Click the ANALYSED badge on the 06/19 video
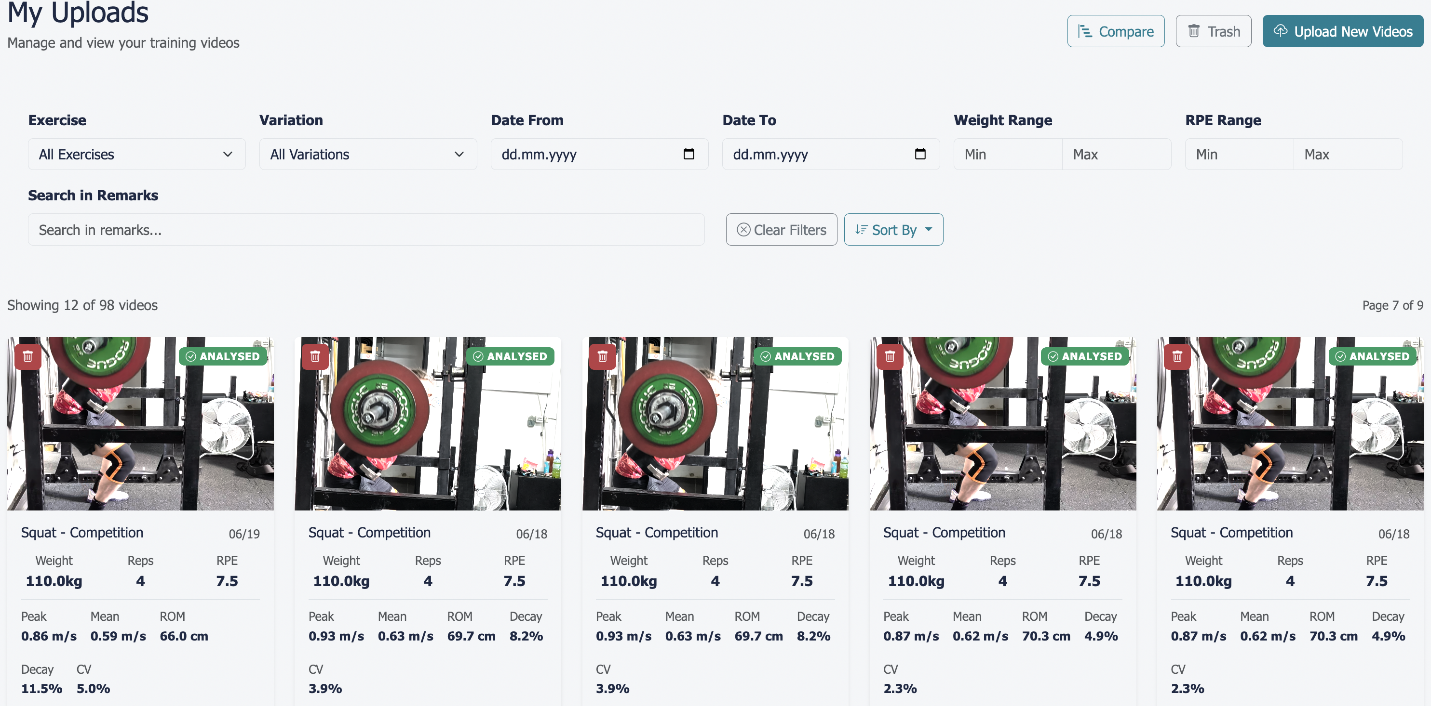 click(223, 356)
